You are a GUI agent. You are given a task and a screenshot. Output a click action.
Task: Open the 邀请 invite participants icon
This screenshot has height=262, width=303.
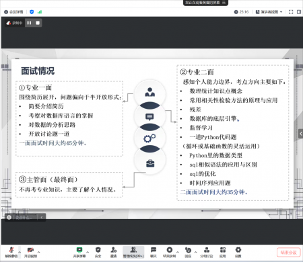(114, 252)
